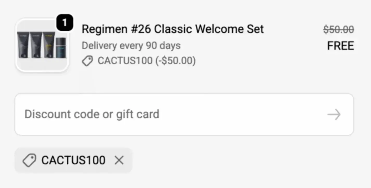Click the leftmost tube in the product image
Viewport: 371px width, 188px height.
(23, 45)
